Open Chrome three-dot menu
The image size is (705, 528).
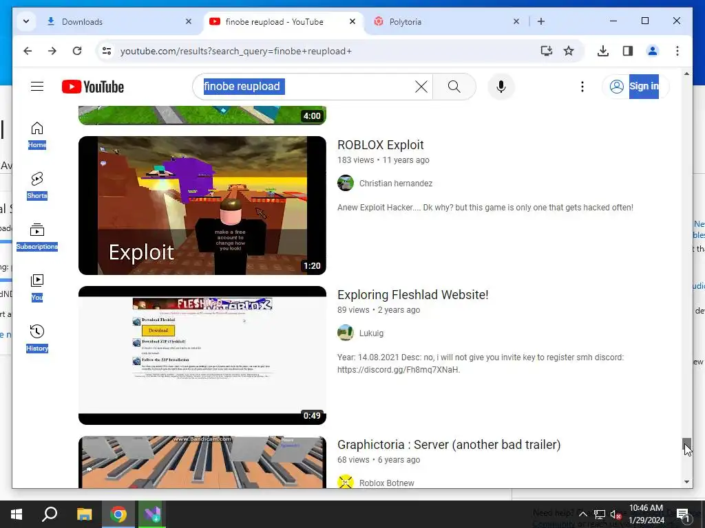click(677, 51)
